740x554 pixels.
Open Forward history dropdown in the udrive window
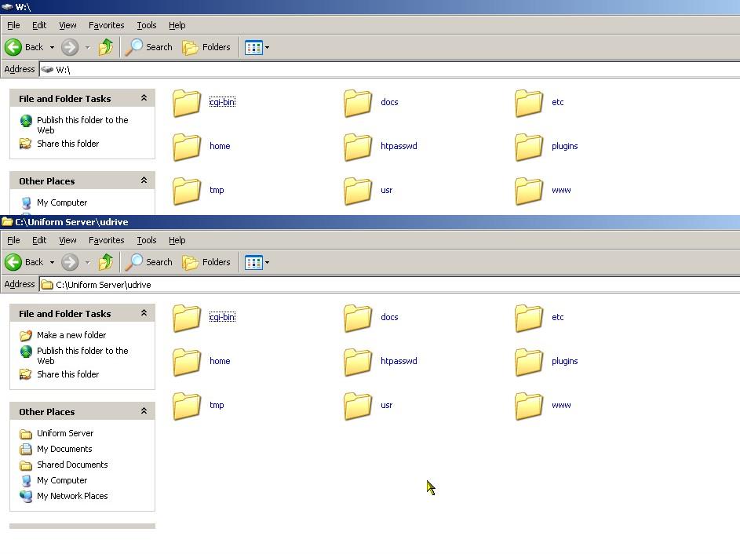pyautogui.click(x=87, y=262)
